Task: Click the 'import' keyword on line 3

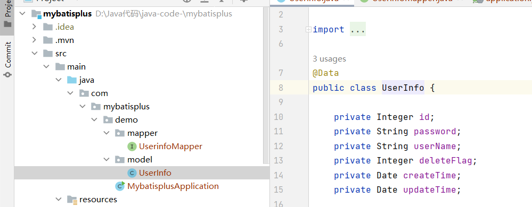Action: pyautogui.click(x=329, y=30)
